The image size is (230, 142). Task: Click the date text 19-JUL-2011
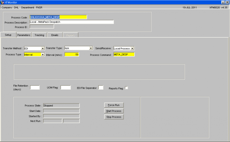pos(189,7)
